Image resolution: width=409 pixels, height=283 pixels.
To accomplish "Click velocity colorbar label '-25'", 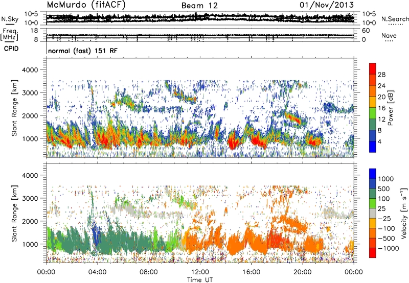I will pyautogui.click(x=387, y=218).
